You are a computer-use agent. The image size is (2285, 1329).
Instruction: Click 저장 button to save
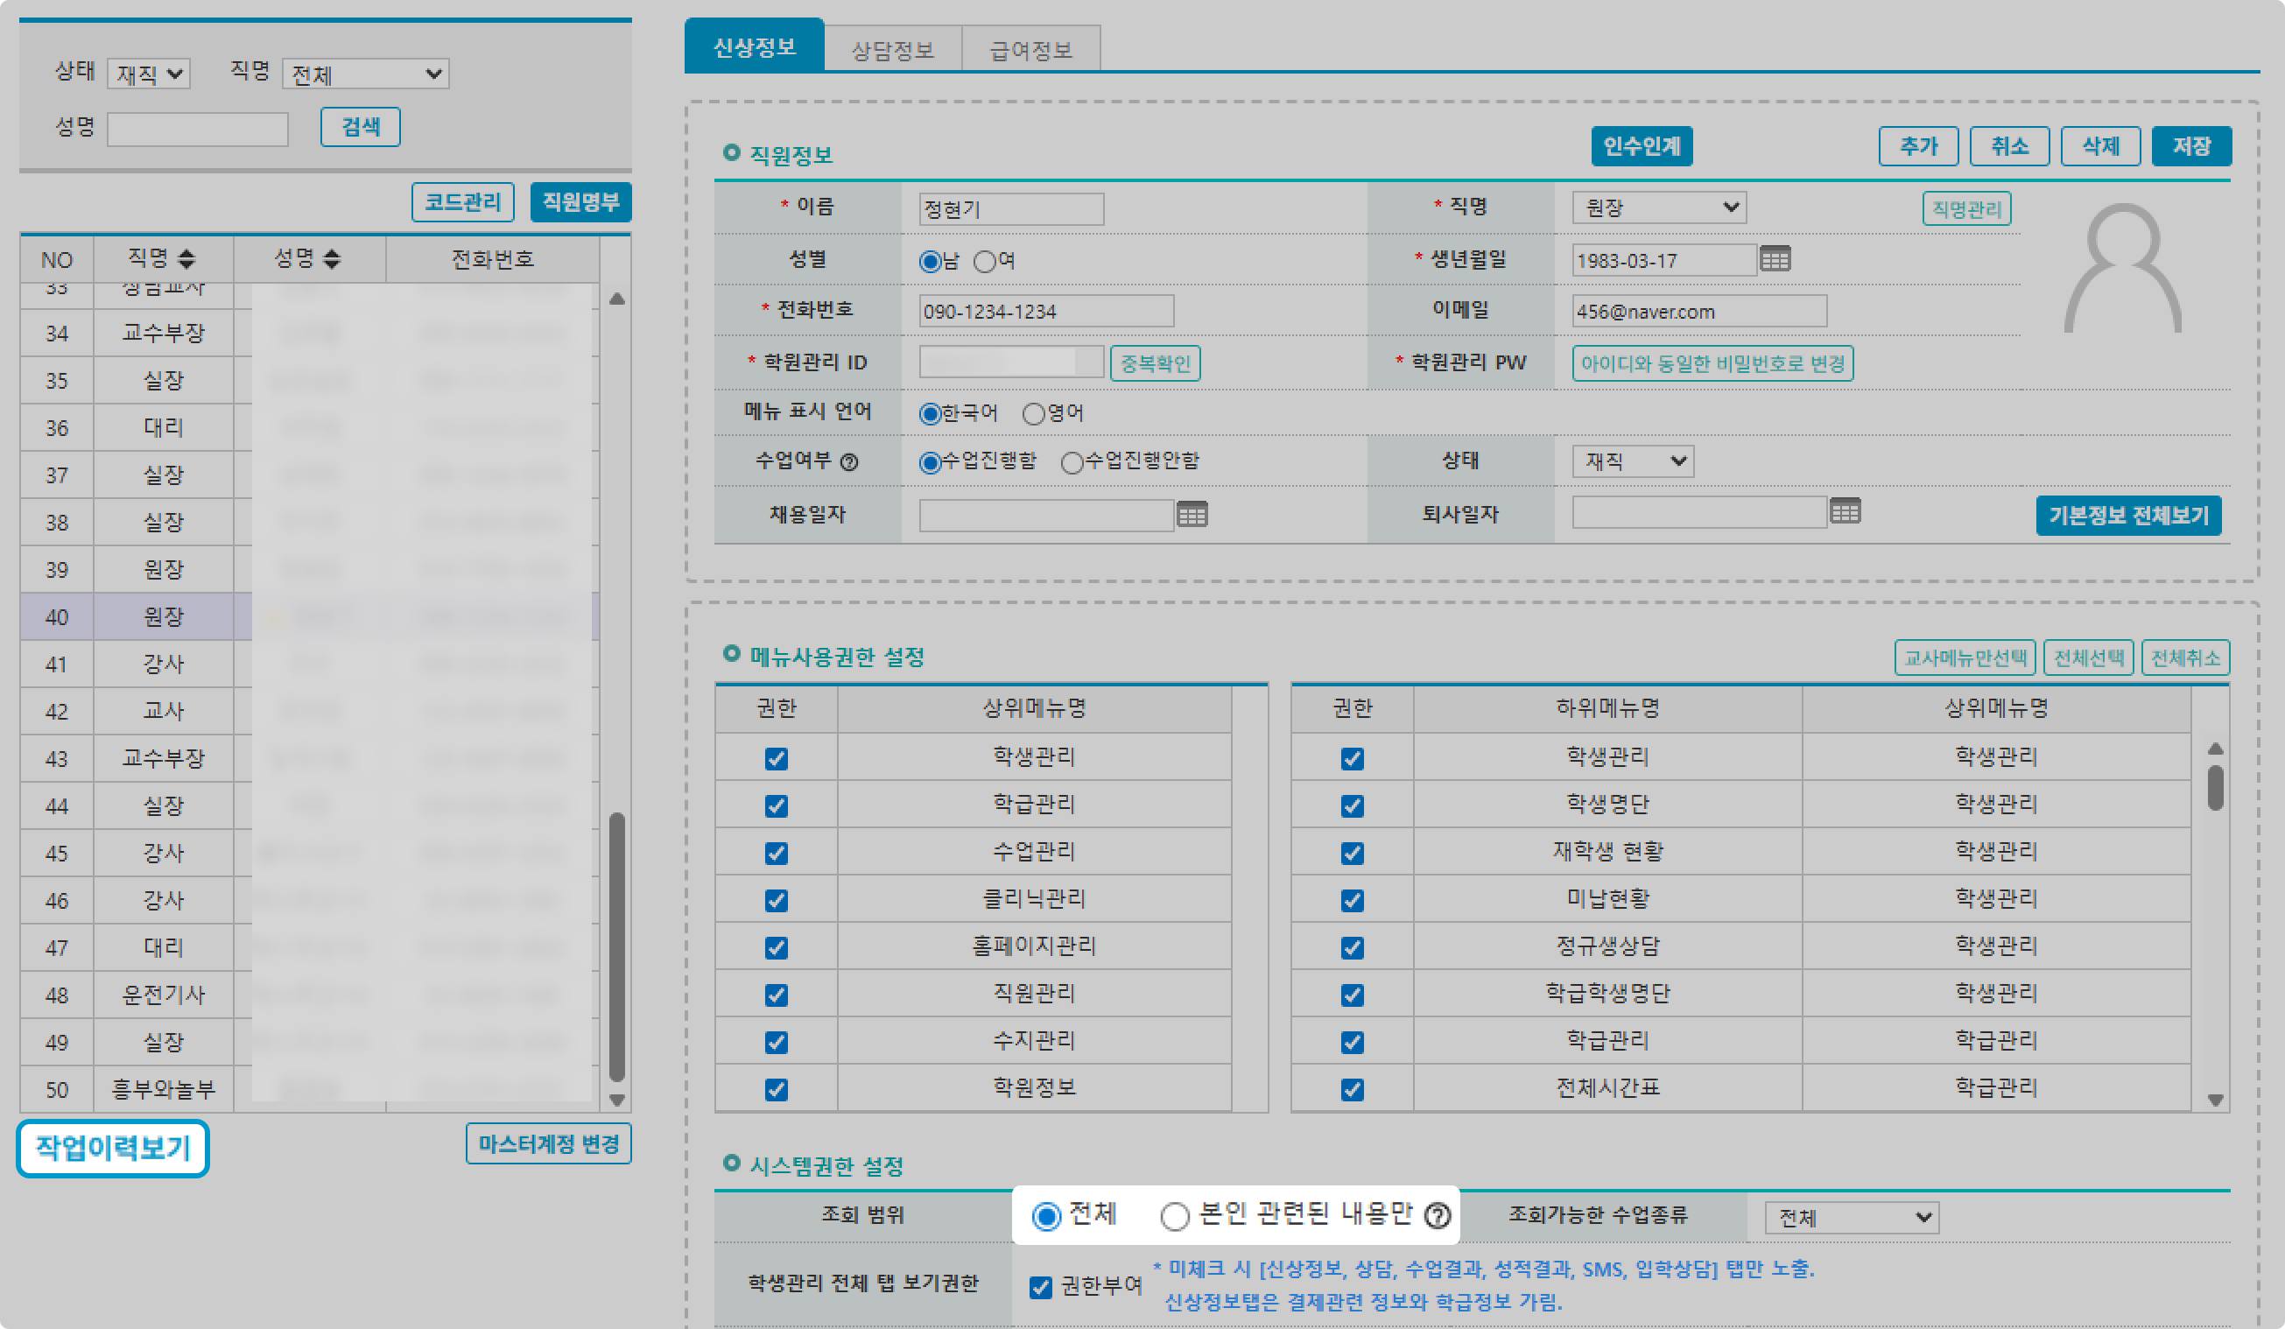pyautogui.click(x=2191, y=146)
